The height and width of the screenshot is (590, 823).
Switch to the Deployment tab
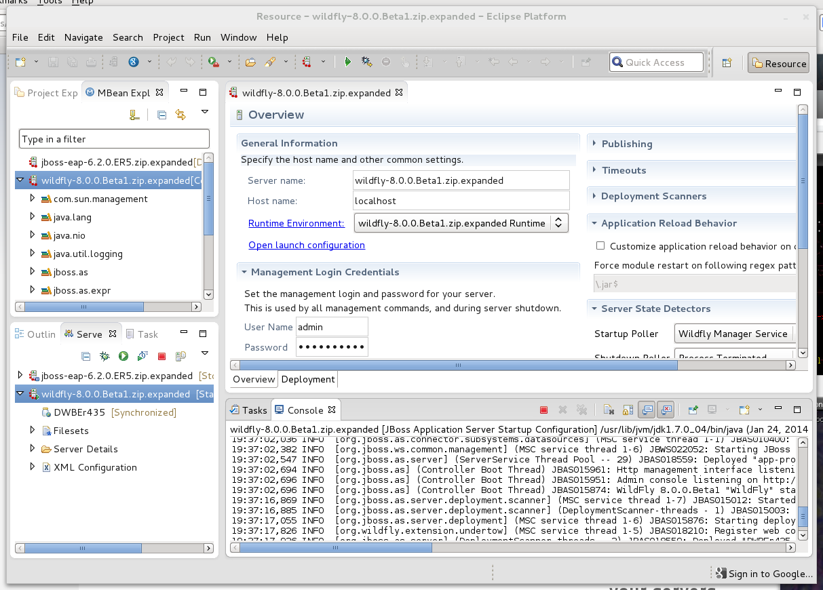click(x=308, y=379)
